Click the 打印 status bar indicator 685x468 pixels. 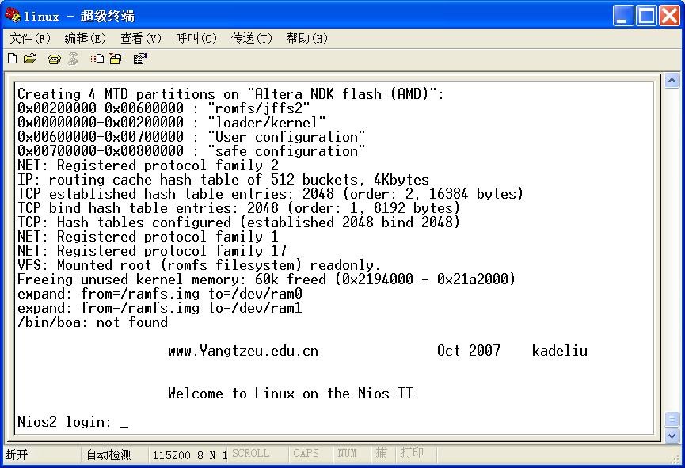[412, 452]
